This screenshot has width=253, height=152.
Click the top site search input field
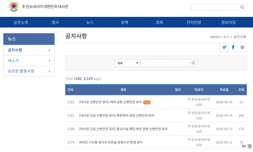pyautogui.click(x=215, y=7)
